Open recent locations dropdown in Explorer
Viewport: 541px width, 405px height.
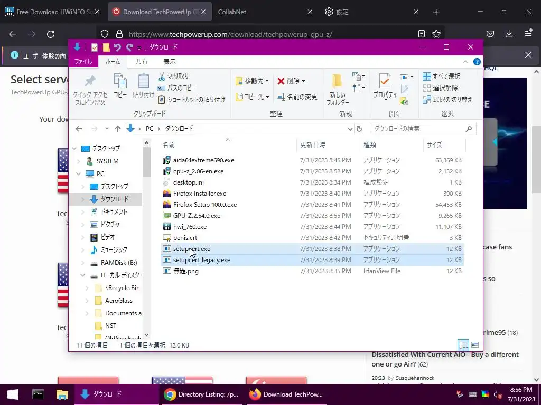[x=107, y=129]
